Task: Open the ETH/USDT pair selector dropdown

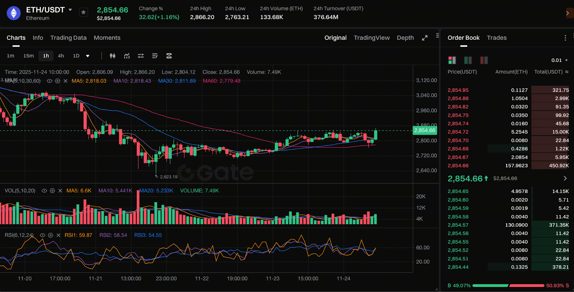Action: 70,10
